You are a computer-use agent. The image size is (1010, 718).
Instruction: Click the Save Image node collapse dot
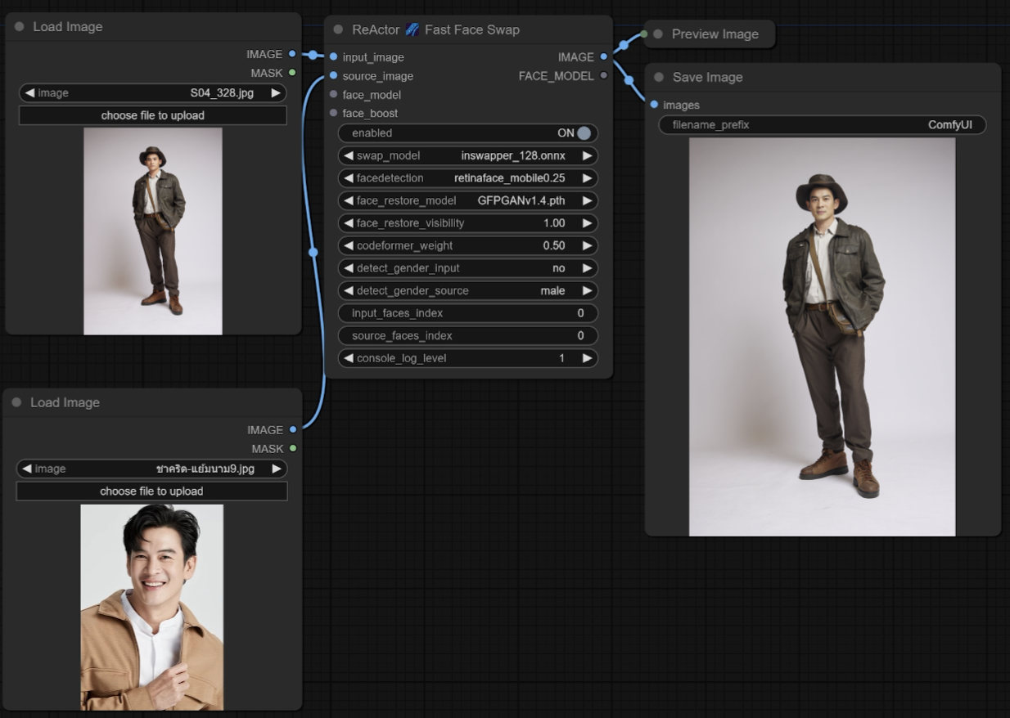pyautogui.click(x=659, y=77)
